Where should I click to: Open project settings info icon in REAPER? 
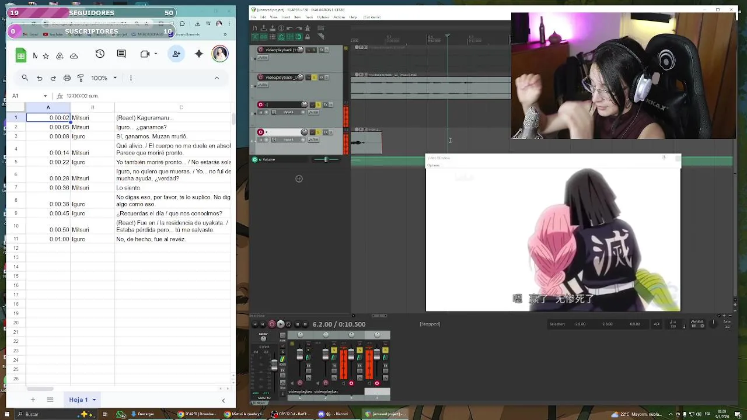(281, 28)
